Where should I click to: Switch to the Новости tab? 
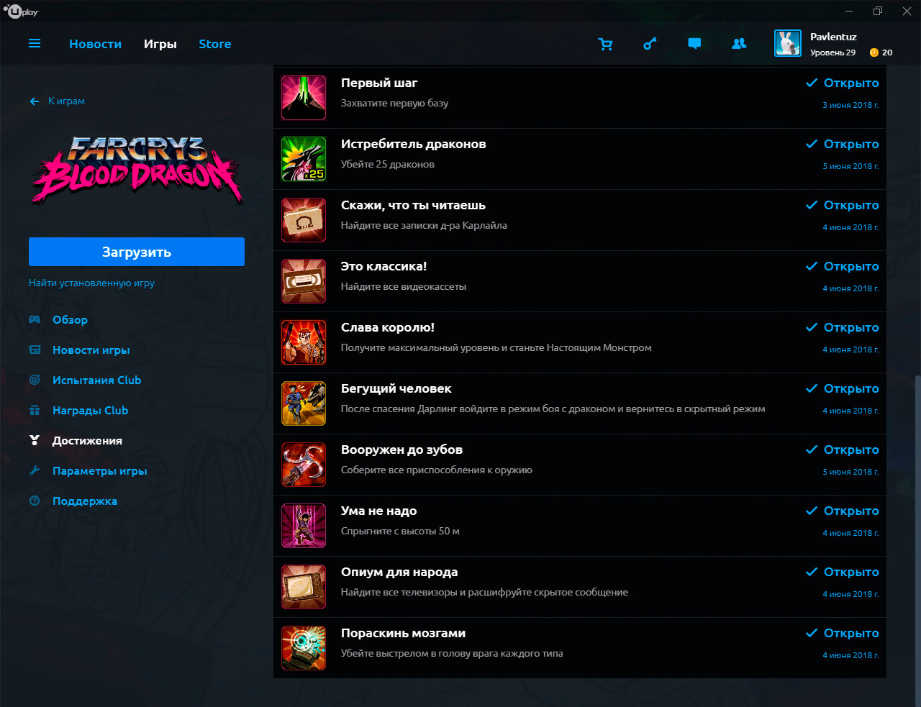click(95, 44)
